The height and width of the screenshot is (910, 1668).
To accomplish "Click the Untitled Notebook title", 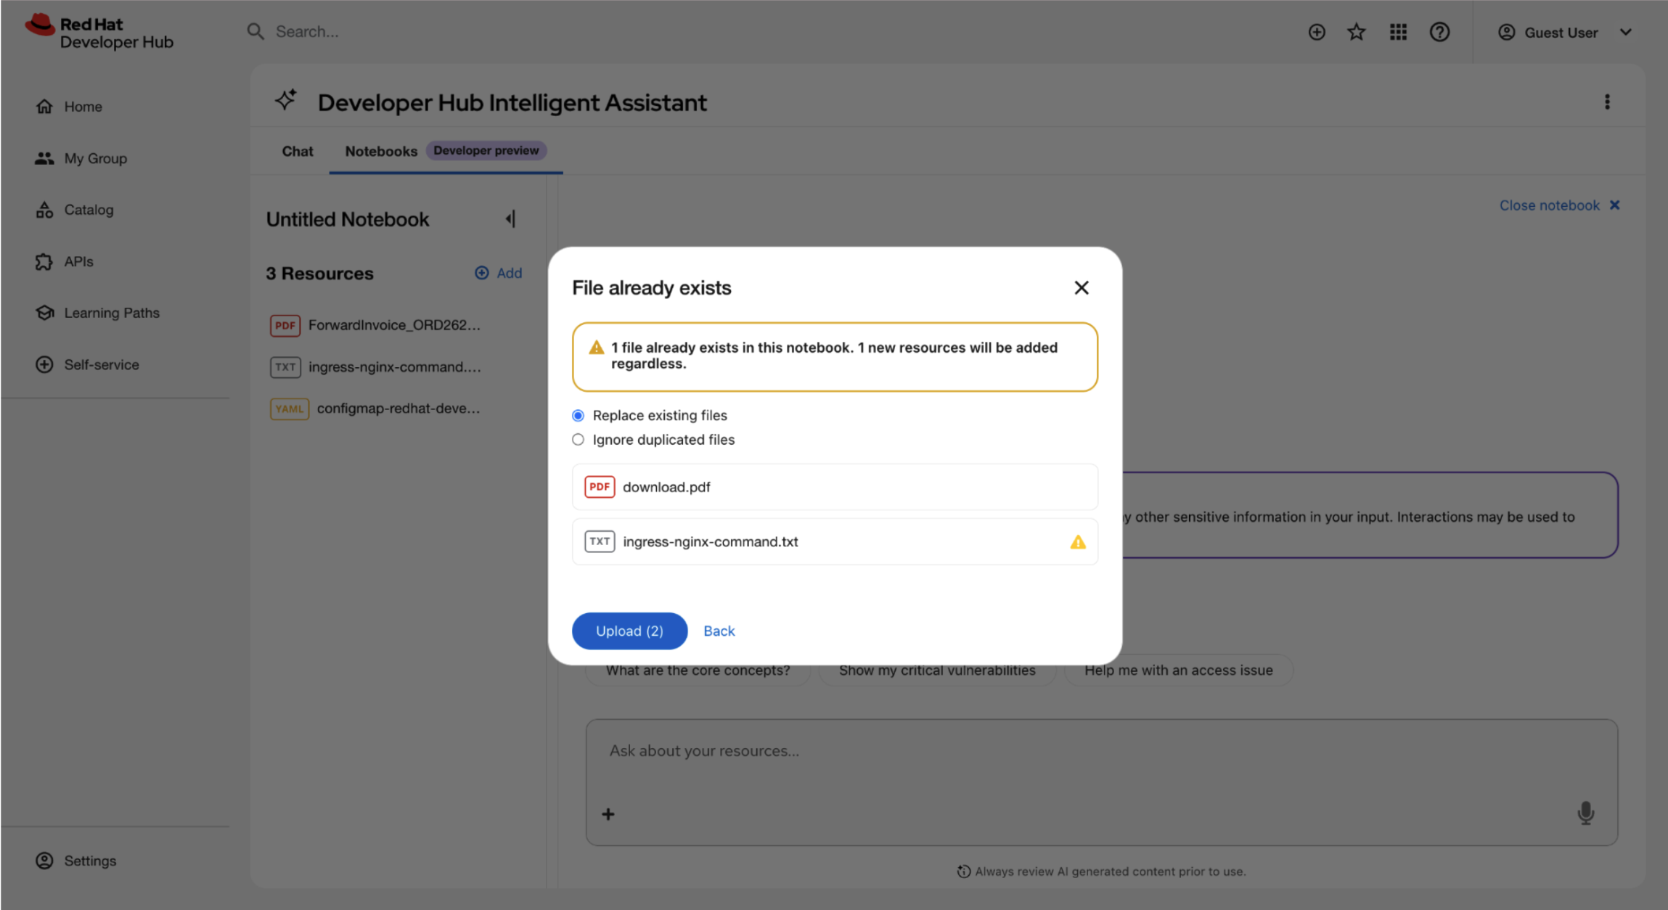I will [348, 219].
